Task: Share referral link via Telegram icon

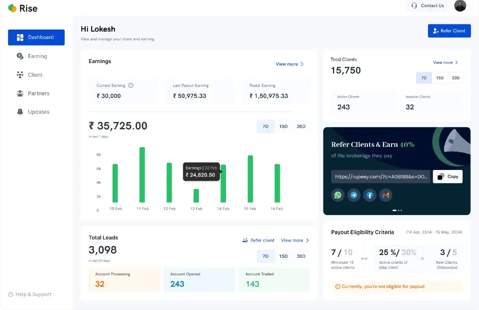Action: coord(354,195)
